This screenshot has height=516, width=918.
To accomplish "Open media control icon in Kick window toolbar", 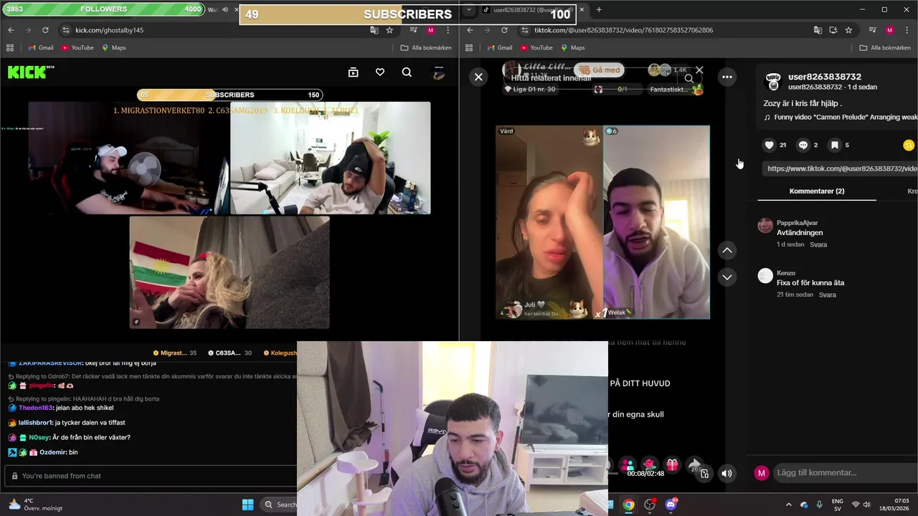I will (414, 30).
